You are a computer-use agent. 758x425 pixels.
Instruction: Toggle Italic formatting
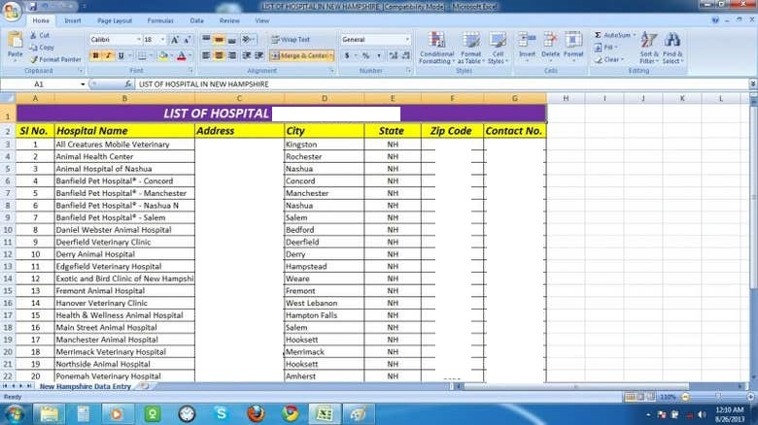click(x=108, y=56)
